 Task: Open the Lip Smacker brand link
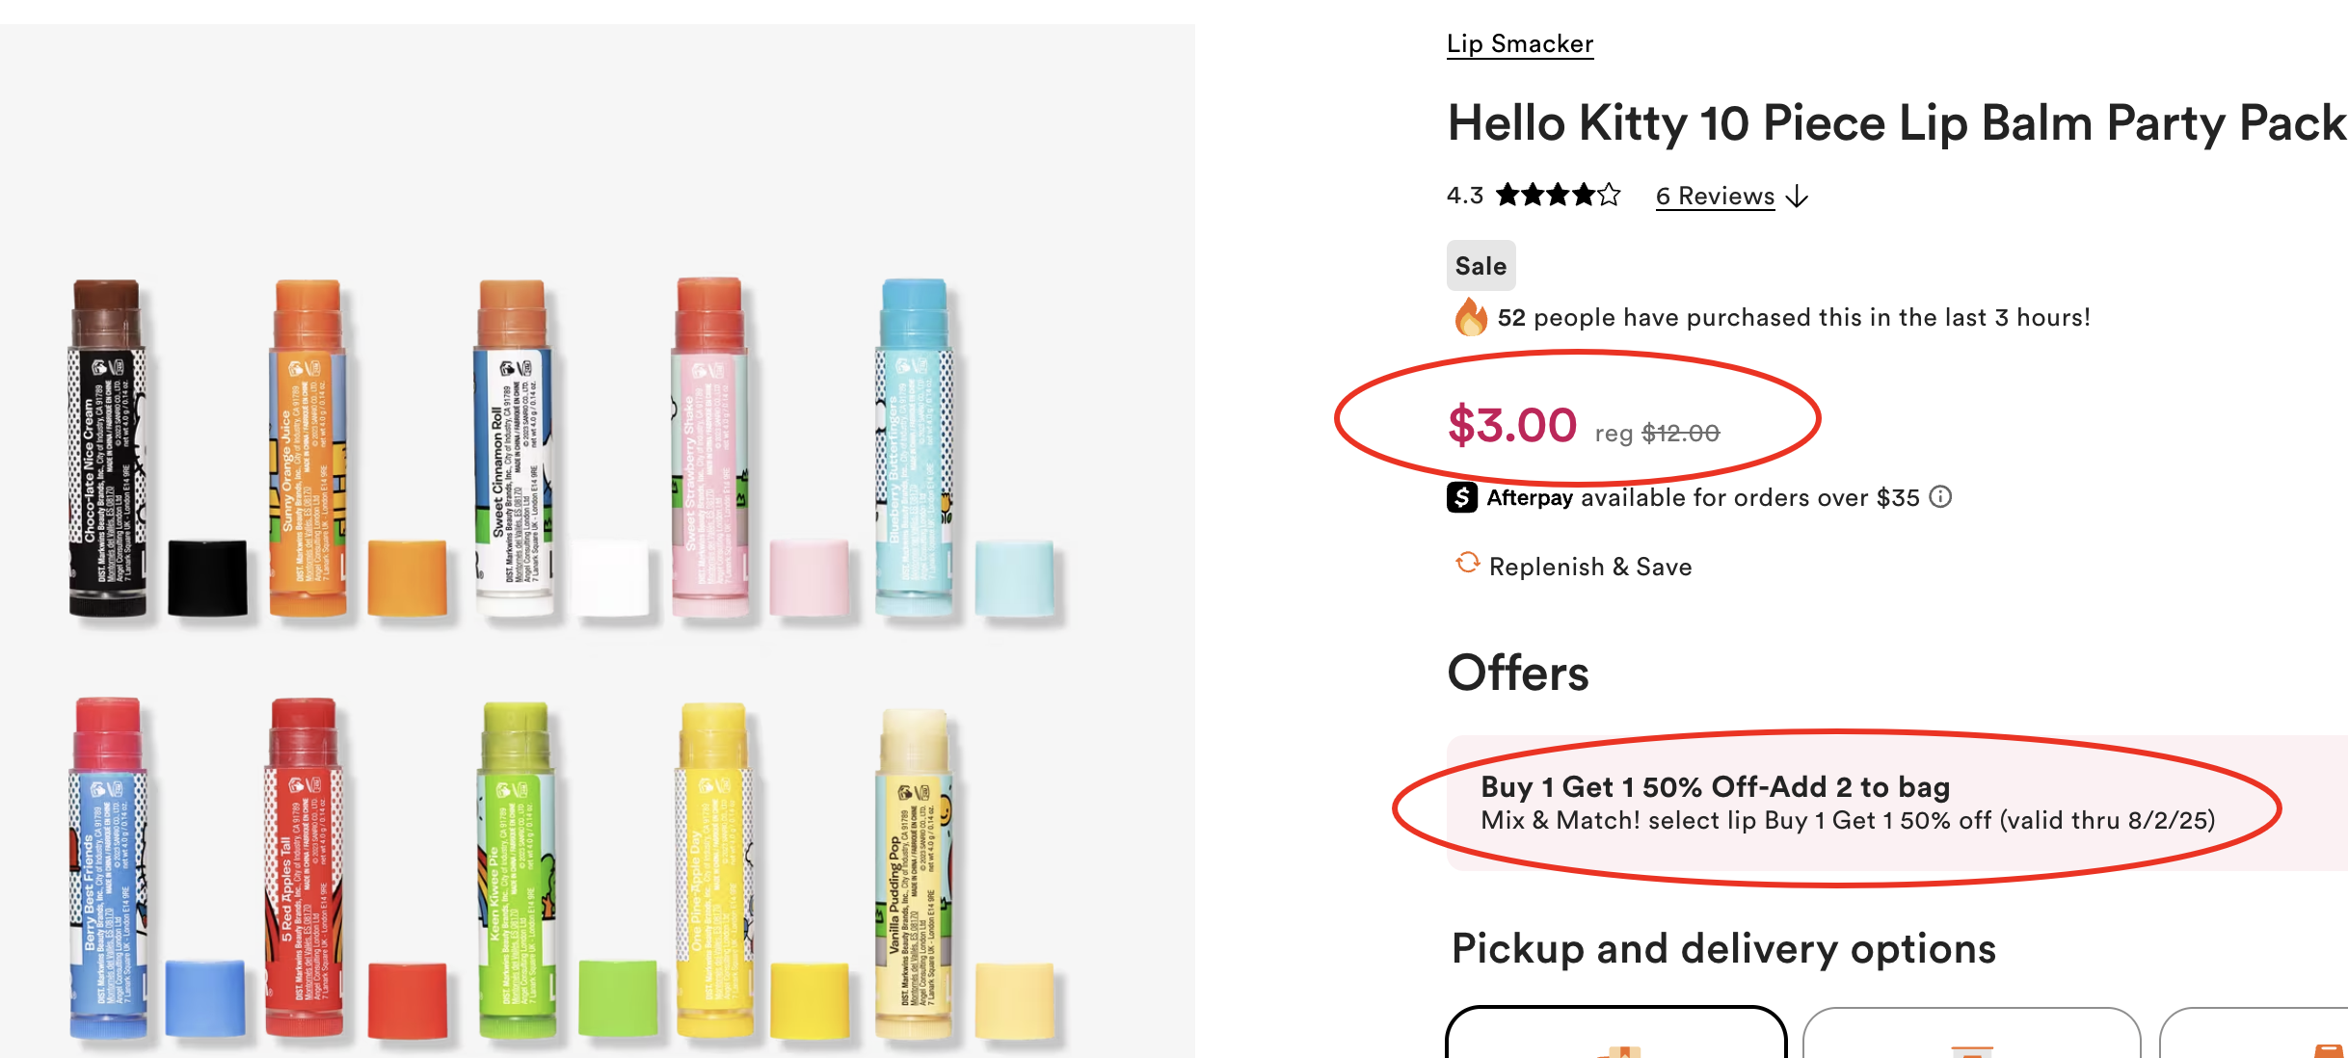point(1520,44)
